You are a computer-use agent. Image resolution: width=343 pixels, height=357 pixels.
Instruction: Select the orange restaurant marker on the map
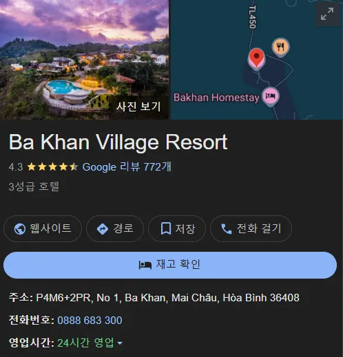point(280,47)
